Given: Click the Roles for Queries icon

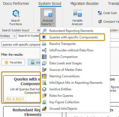Looking at the screenshot, I should [x=44, y=96].
